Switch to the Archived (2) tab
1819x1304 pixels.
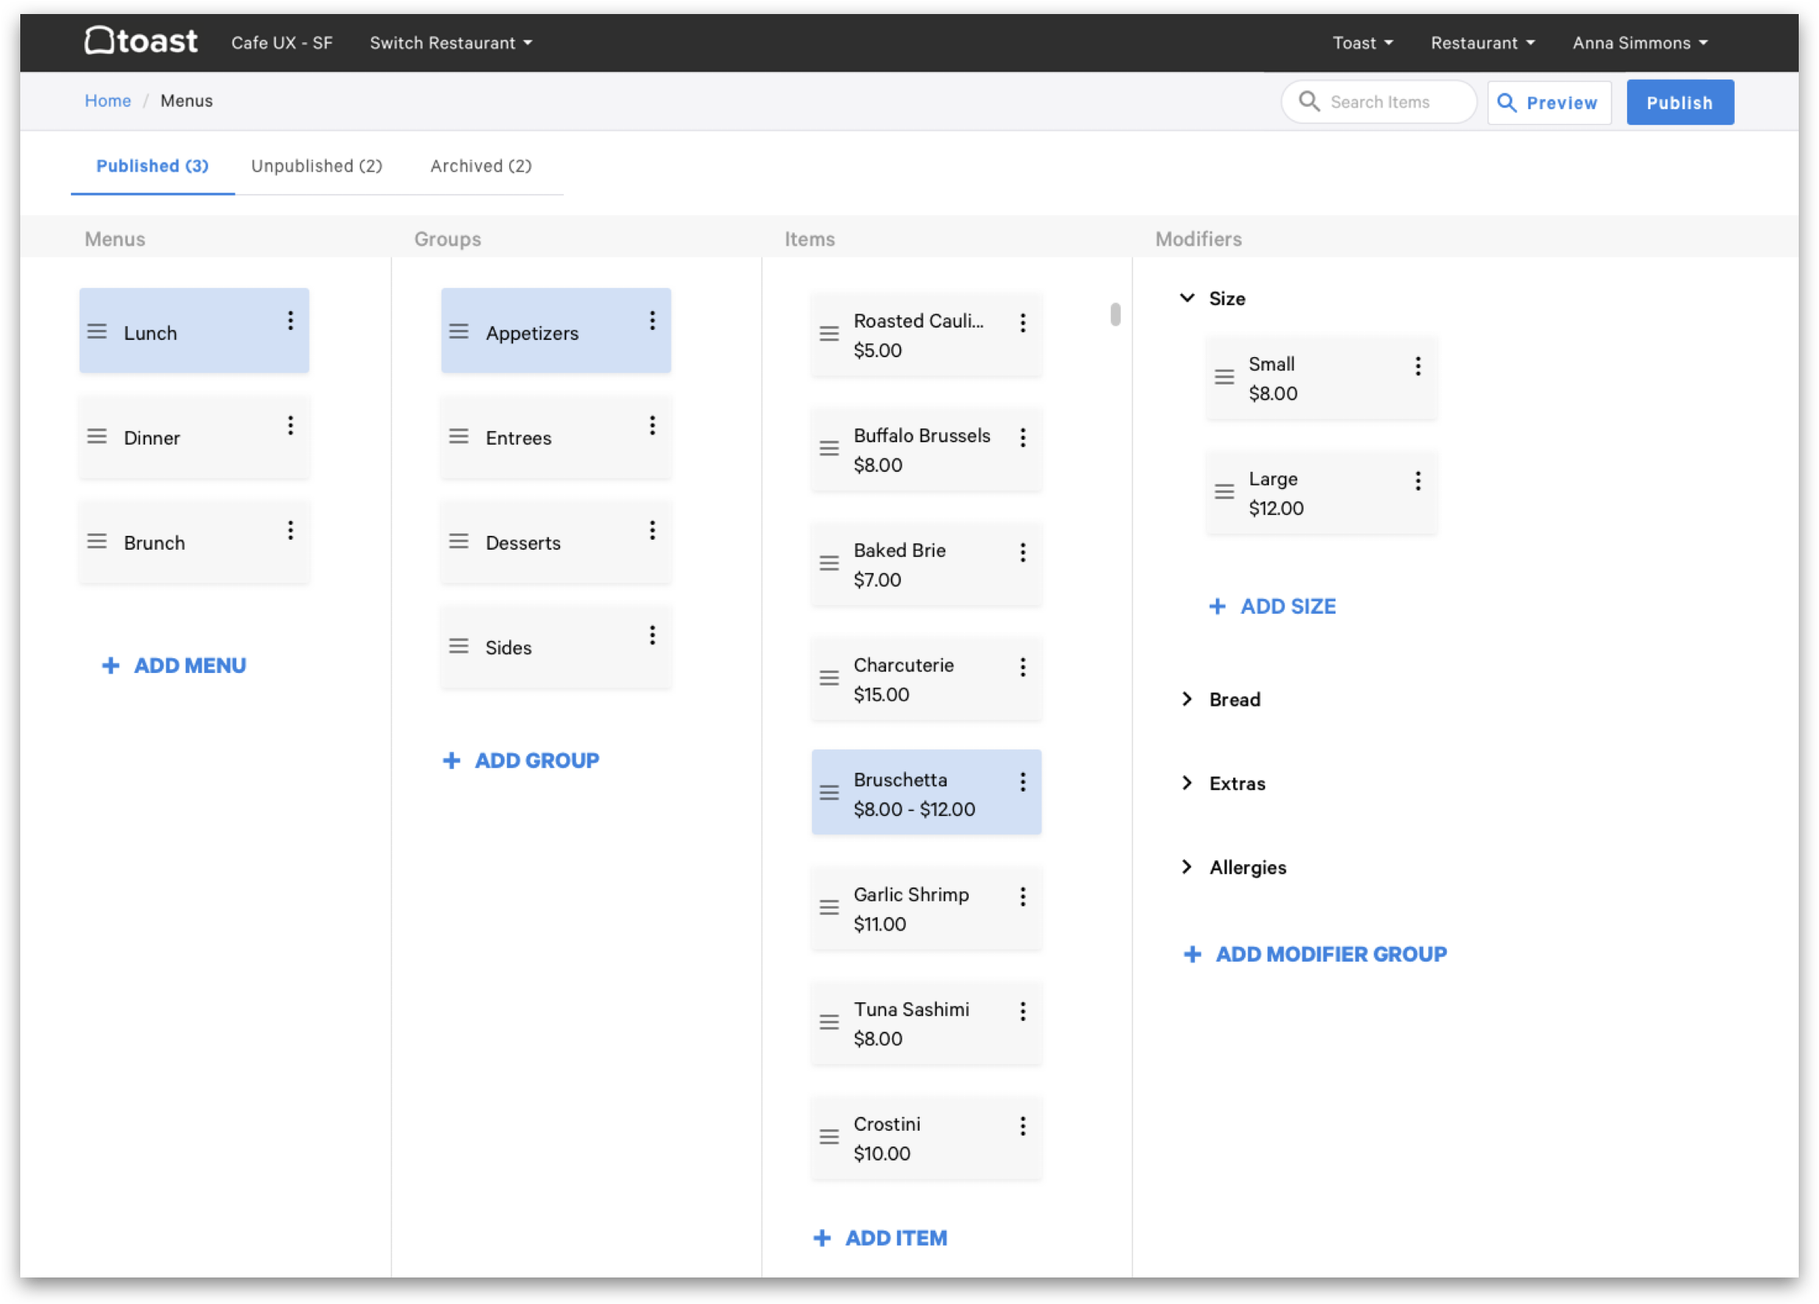pos(480,166)
